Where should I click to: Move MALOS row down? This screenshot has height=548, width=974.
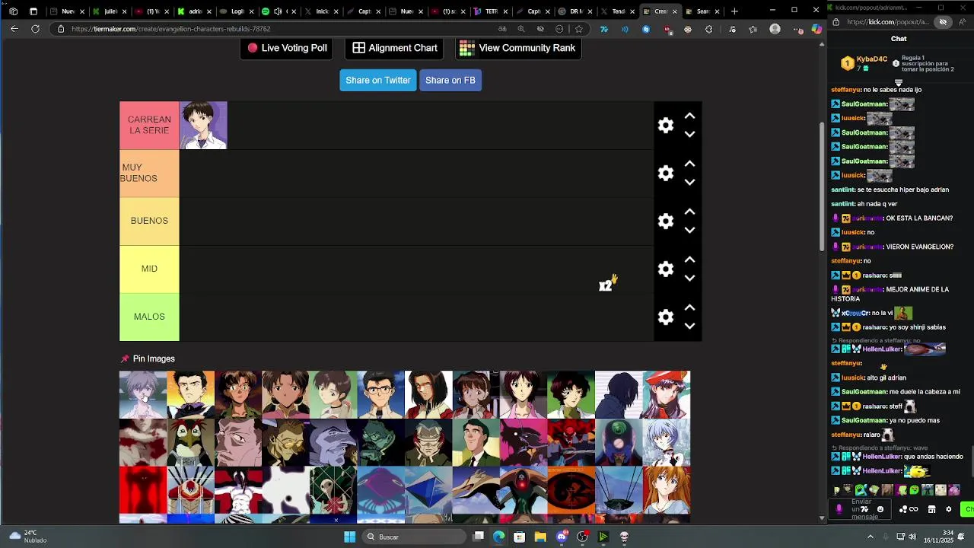coord(689,326)
